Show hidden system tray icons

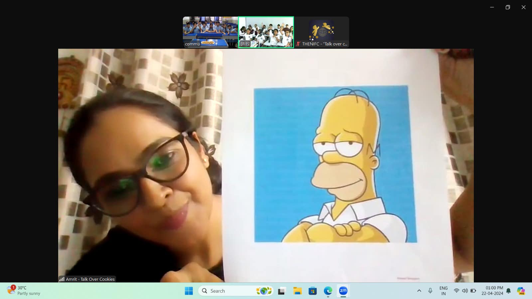pyautogui.click(x=419, y=291)
